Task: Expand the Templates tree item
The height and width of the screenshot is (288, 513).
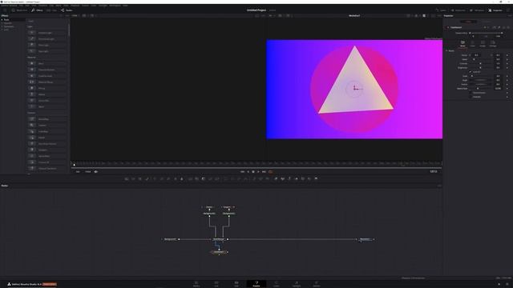Action: 2,26
